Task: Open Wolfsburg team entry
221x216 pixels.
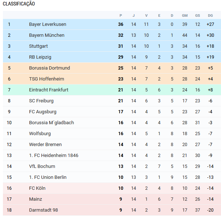Action: [x=40, y=133]
